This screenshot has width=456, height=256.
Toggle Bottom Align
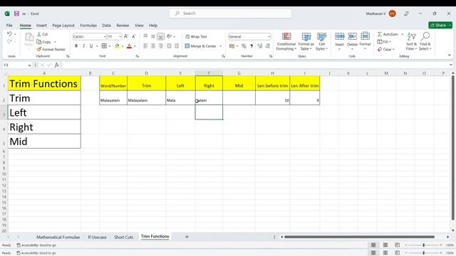pos(160,36)
